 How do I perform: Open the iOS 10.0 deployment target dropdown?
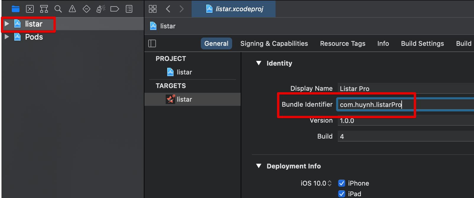pyautogui.click(x=316, y=183)
